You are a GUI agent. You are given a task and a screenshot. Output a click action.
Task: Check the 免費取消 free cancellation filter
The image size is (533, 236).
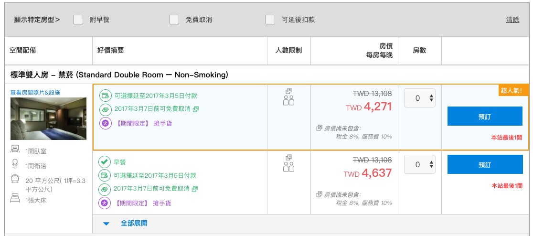tap(174, 20)
